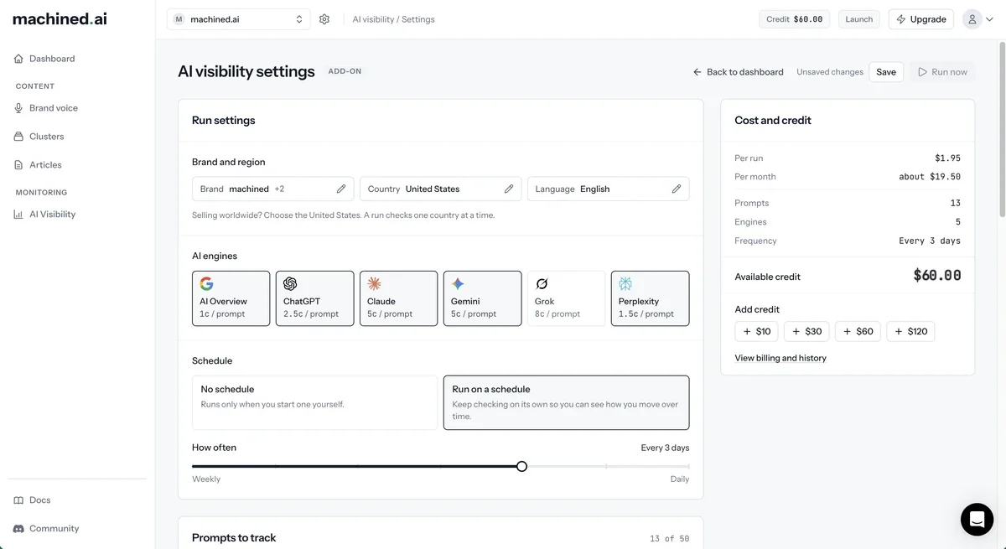Go Back to dashboard
The height and width of the screenshot is (549, 1006).
(738, 72)
